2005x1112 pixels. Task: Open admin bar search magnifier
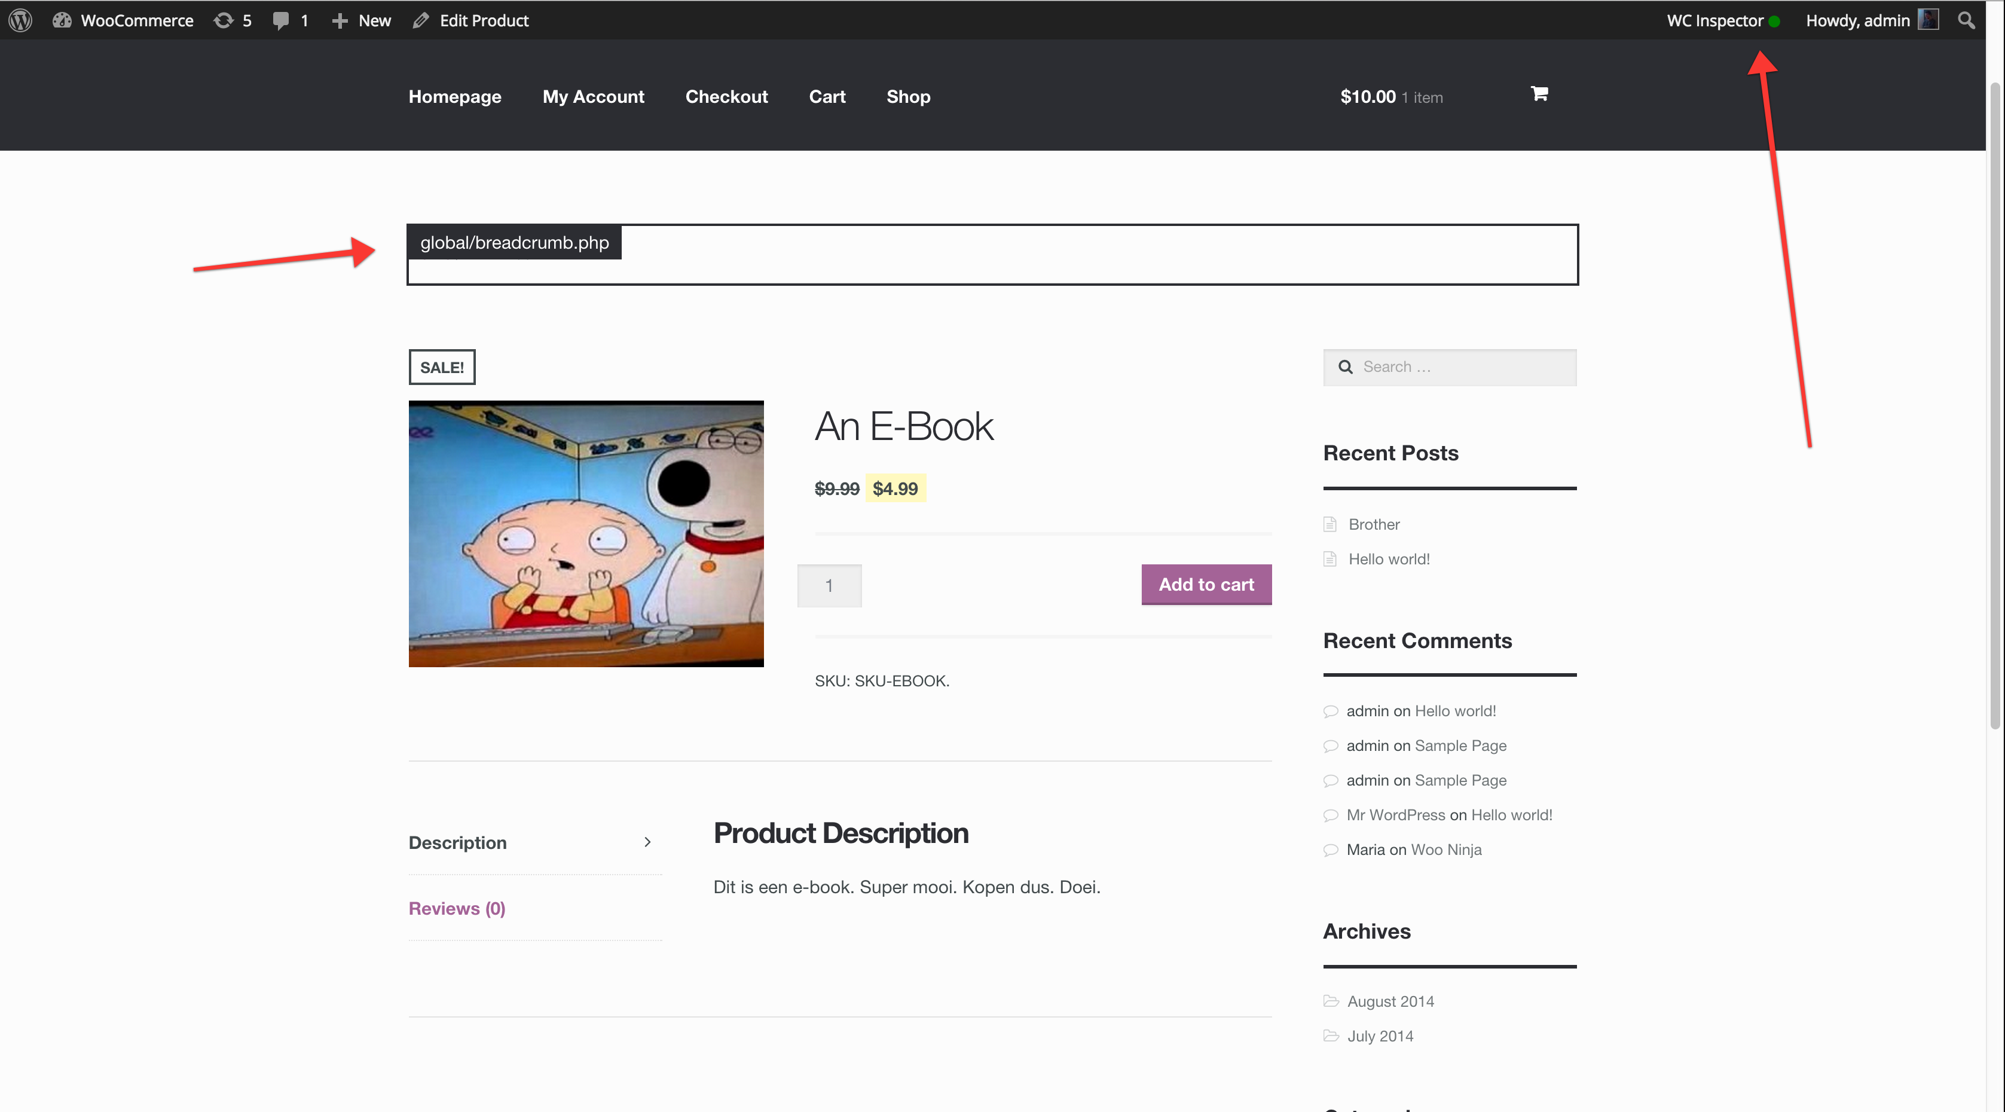pos(1967,20)
